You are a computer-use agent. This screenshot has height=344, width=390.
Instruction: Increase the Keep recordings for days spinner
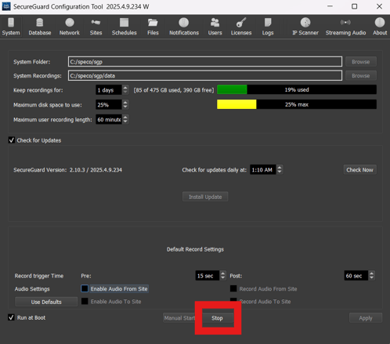[x=125, y=88]
